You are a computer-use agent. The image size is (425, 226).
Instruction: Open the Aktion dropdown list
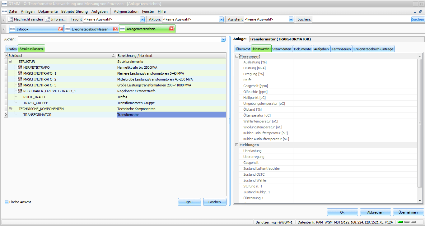pos(221,19)
